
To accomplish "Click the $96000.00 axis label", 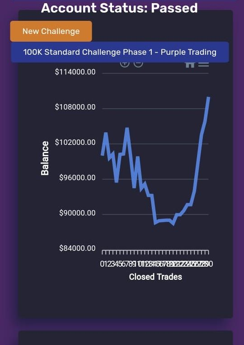I will 77,177.
